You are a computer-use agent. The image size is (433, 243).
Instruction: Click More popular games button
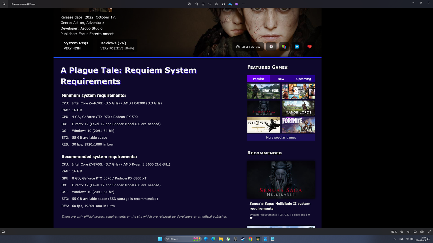click(x=281, y=137)
